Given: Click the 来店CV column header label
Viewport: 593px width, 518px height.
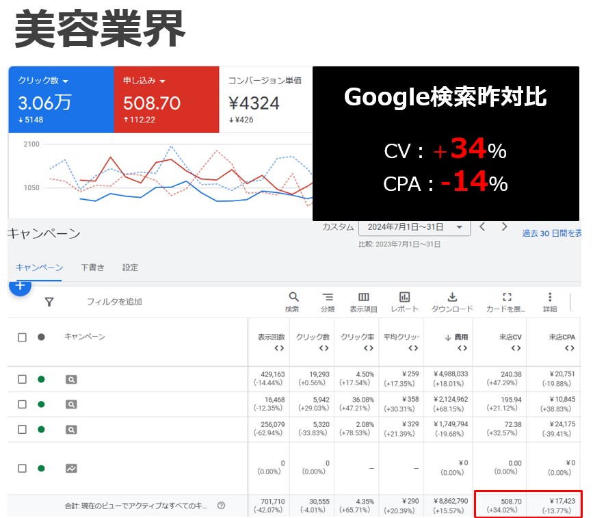Looking at the screenshot, I should pyautogui.click(x=510, y=337).
